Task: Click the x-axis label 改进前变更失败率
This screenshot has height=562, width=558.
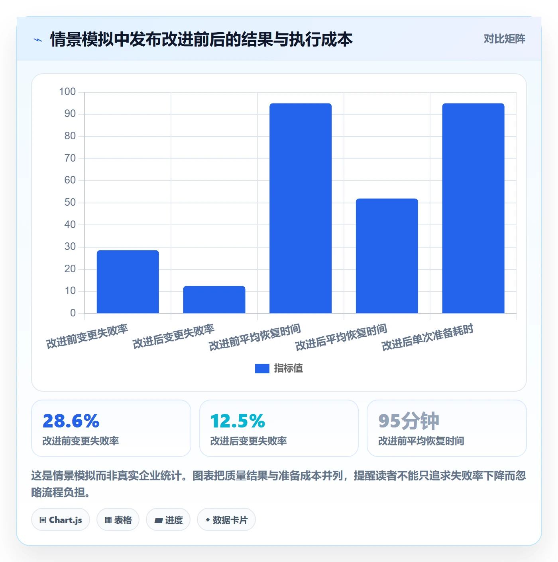Action: point(87,337)
